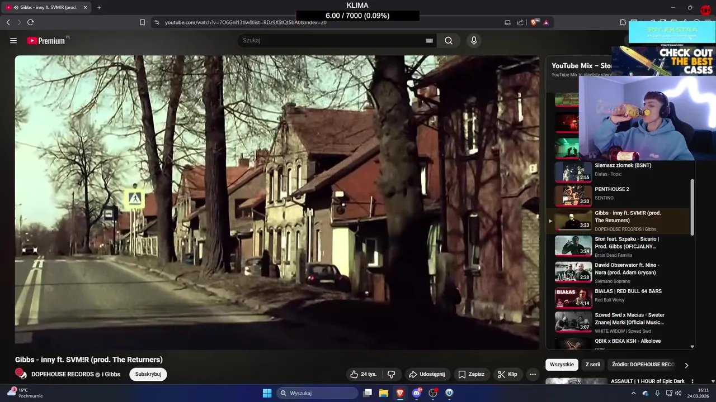716x402 pixels.
Task: Open Brave browser from taskbar
Action: [400, 393]
